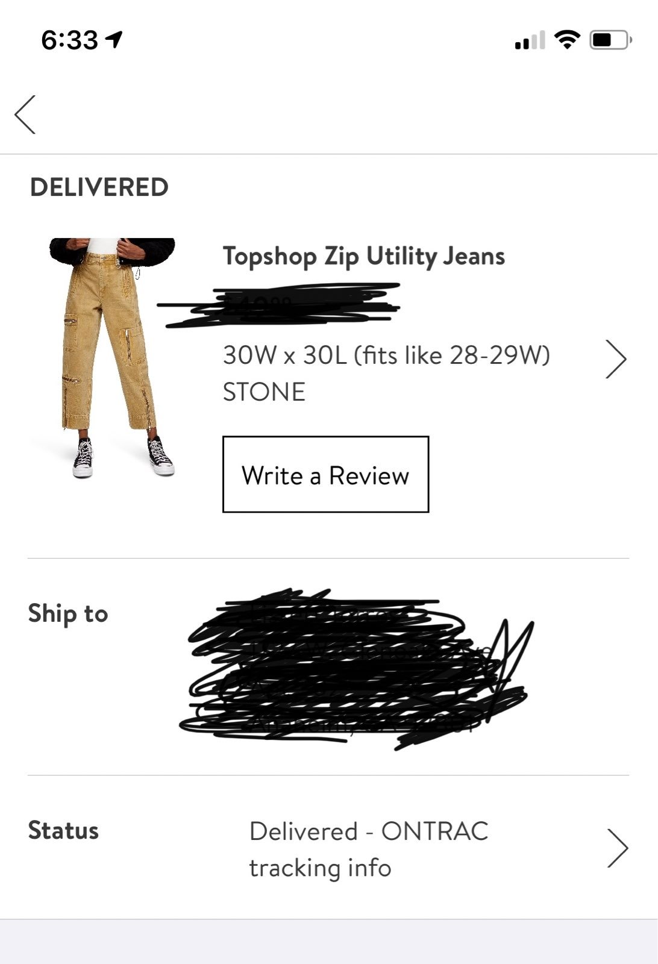Expand the ONTRAC tracking info chevron
Screen dimensions: 658x964
pos(617,848)
